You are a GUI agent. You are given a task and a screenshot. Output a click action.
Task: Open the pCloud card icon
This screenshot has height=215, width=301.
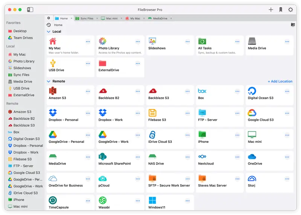102,179
